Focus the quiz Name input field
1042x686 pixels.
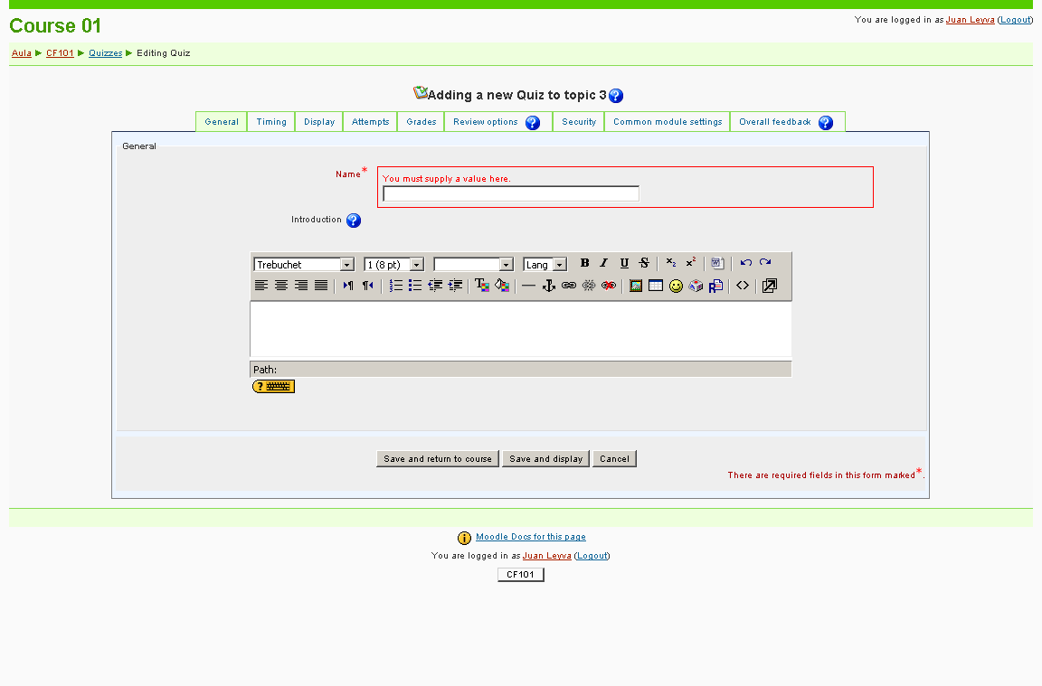coord(511,193)
